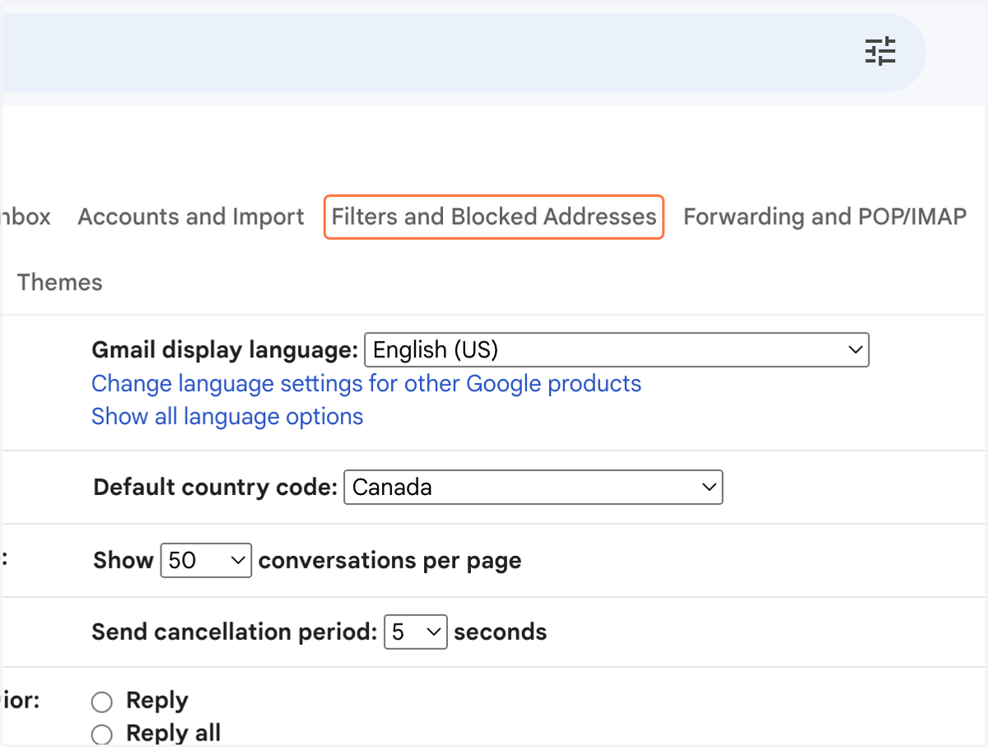Click the Gmail display language label
This screenshot has width=988, height=747.
pos(225,350)
